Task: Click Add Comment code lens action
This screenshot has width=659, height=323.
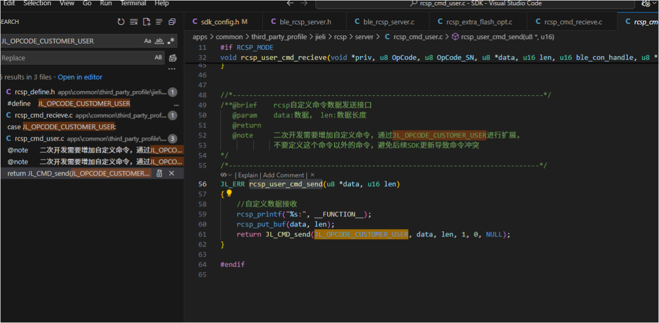Action: coord(284,175)
